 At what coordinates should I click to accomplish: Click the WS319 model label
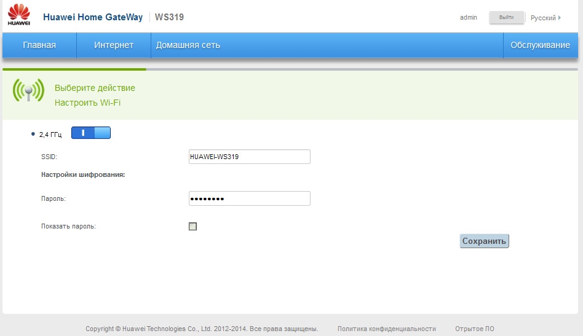pyautogui.click(x=169, y=17)
